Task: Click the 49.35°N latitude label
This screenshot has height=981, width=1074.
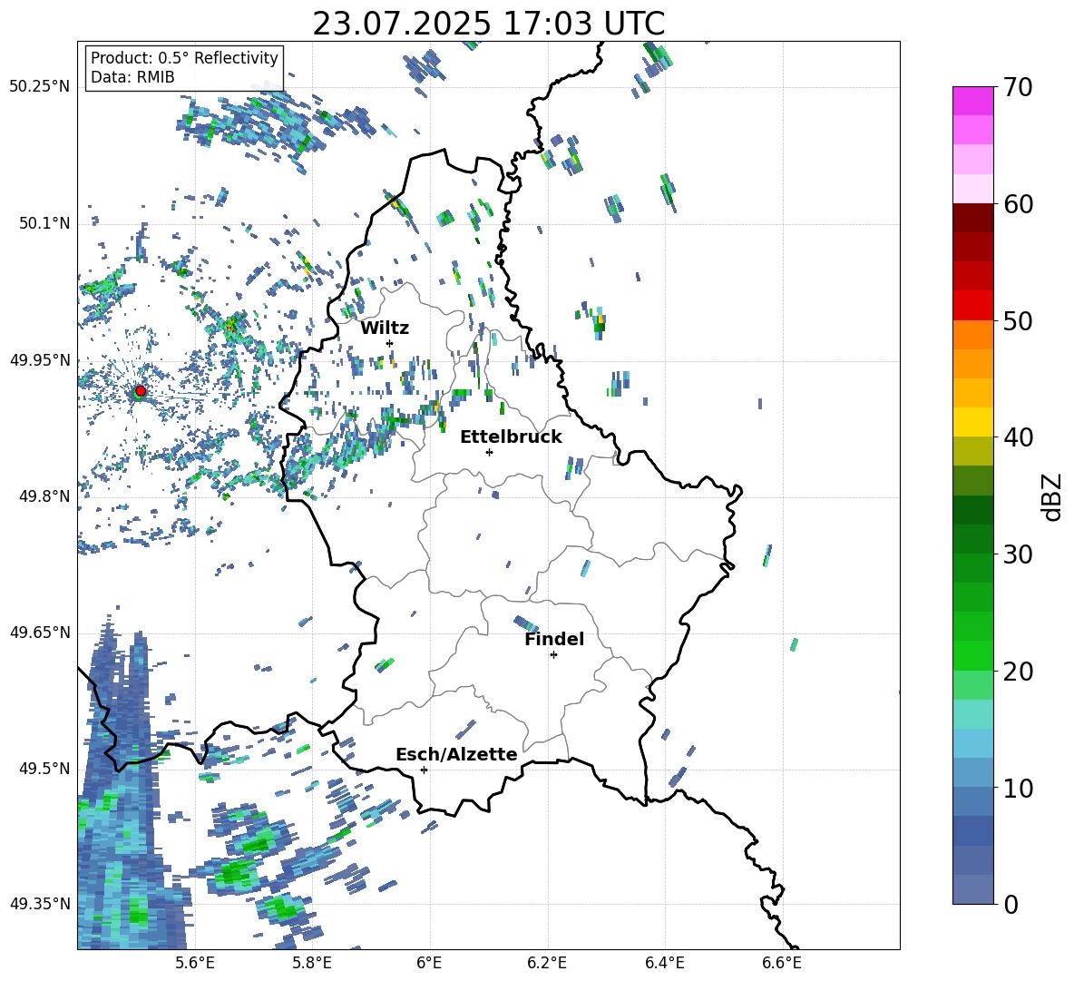Action: (40, 904)
